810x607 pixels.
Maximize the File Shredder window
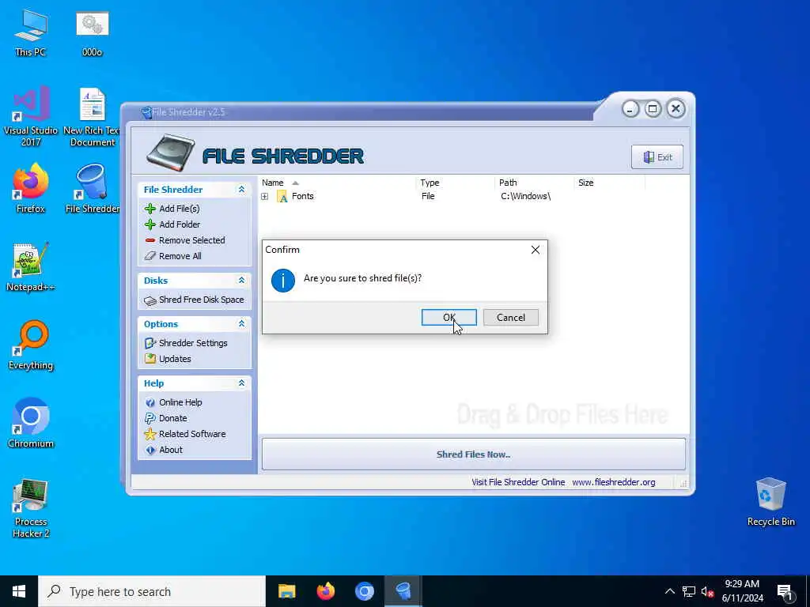(653, 109)
